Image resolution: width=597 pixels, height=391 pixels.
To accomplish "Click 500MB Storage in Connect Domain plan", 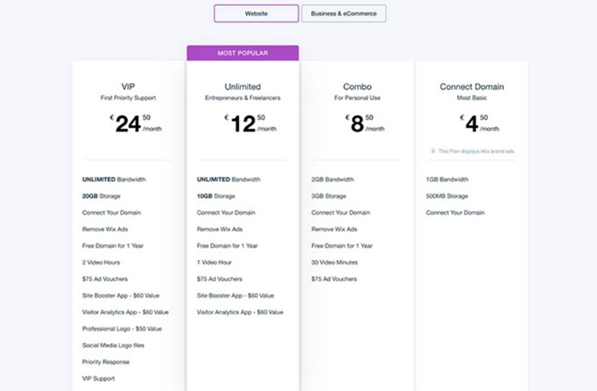I will [447, 196].
